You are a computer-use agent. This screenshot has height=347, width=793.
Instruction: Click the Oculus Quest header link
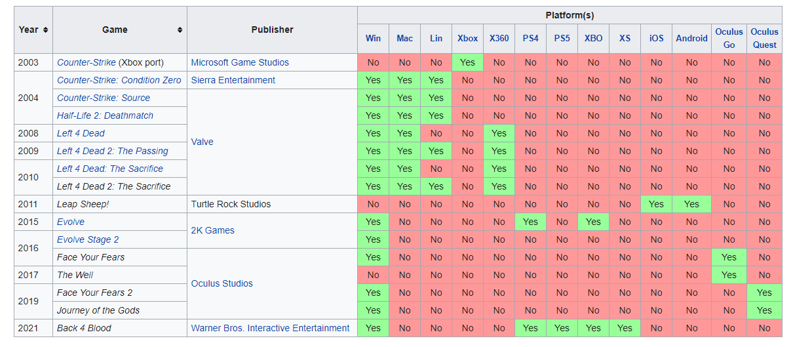pos(764,38)
